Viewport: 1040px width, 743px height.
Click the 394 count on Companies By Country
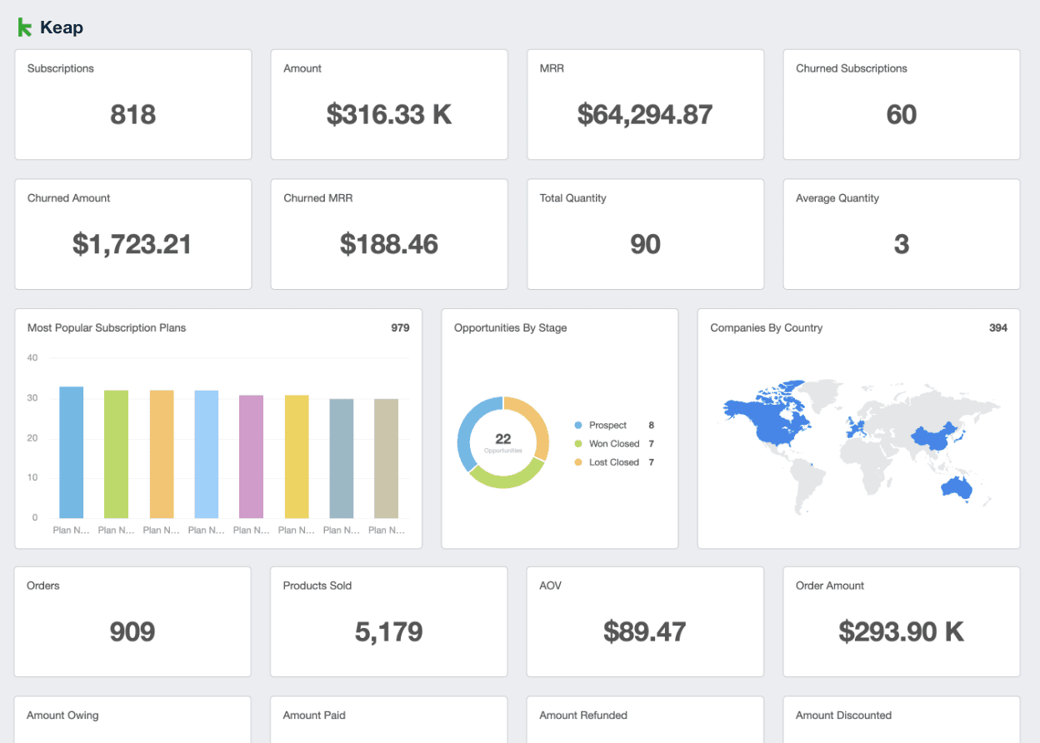tap(997, 328)
